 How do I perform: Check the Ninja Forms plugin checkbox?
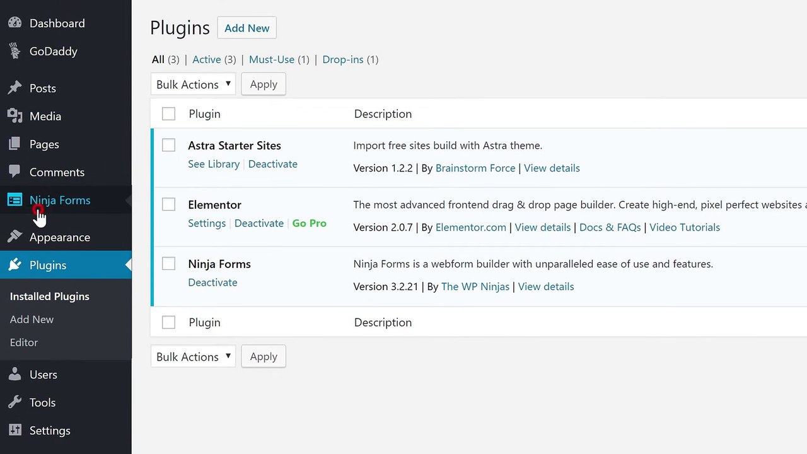click(x=168, y=264)
